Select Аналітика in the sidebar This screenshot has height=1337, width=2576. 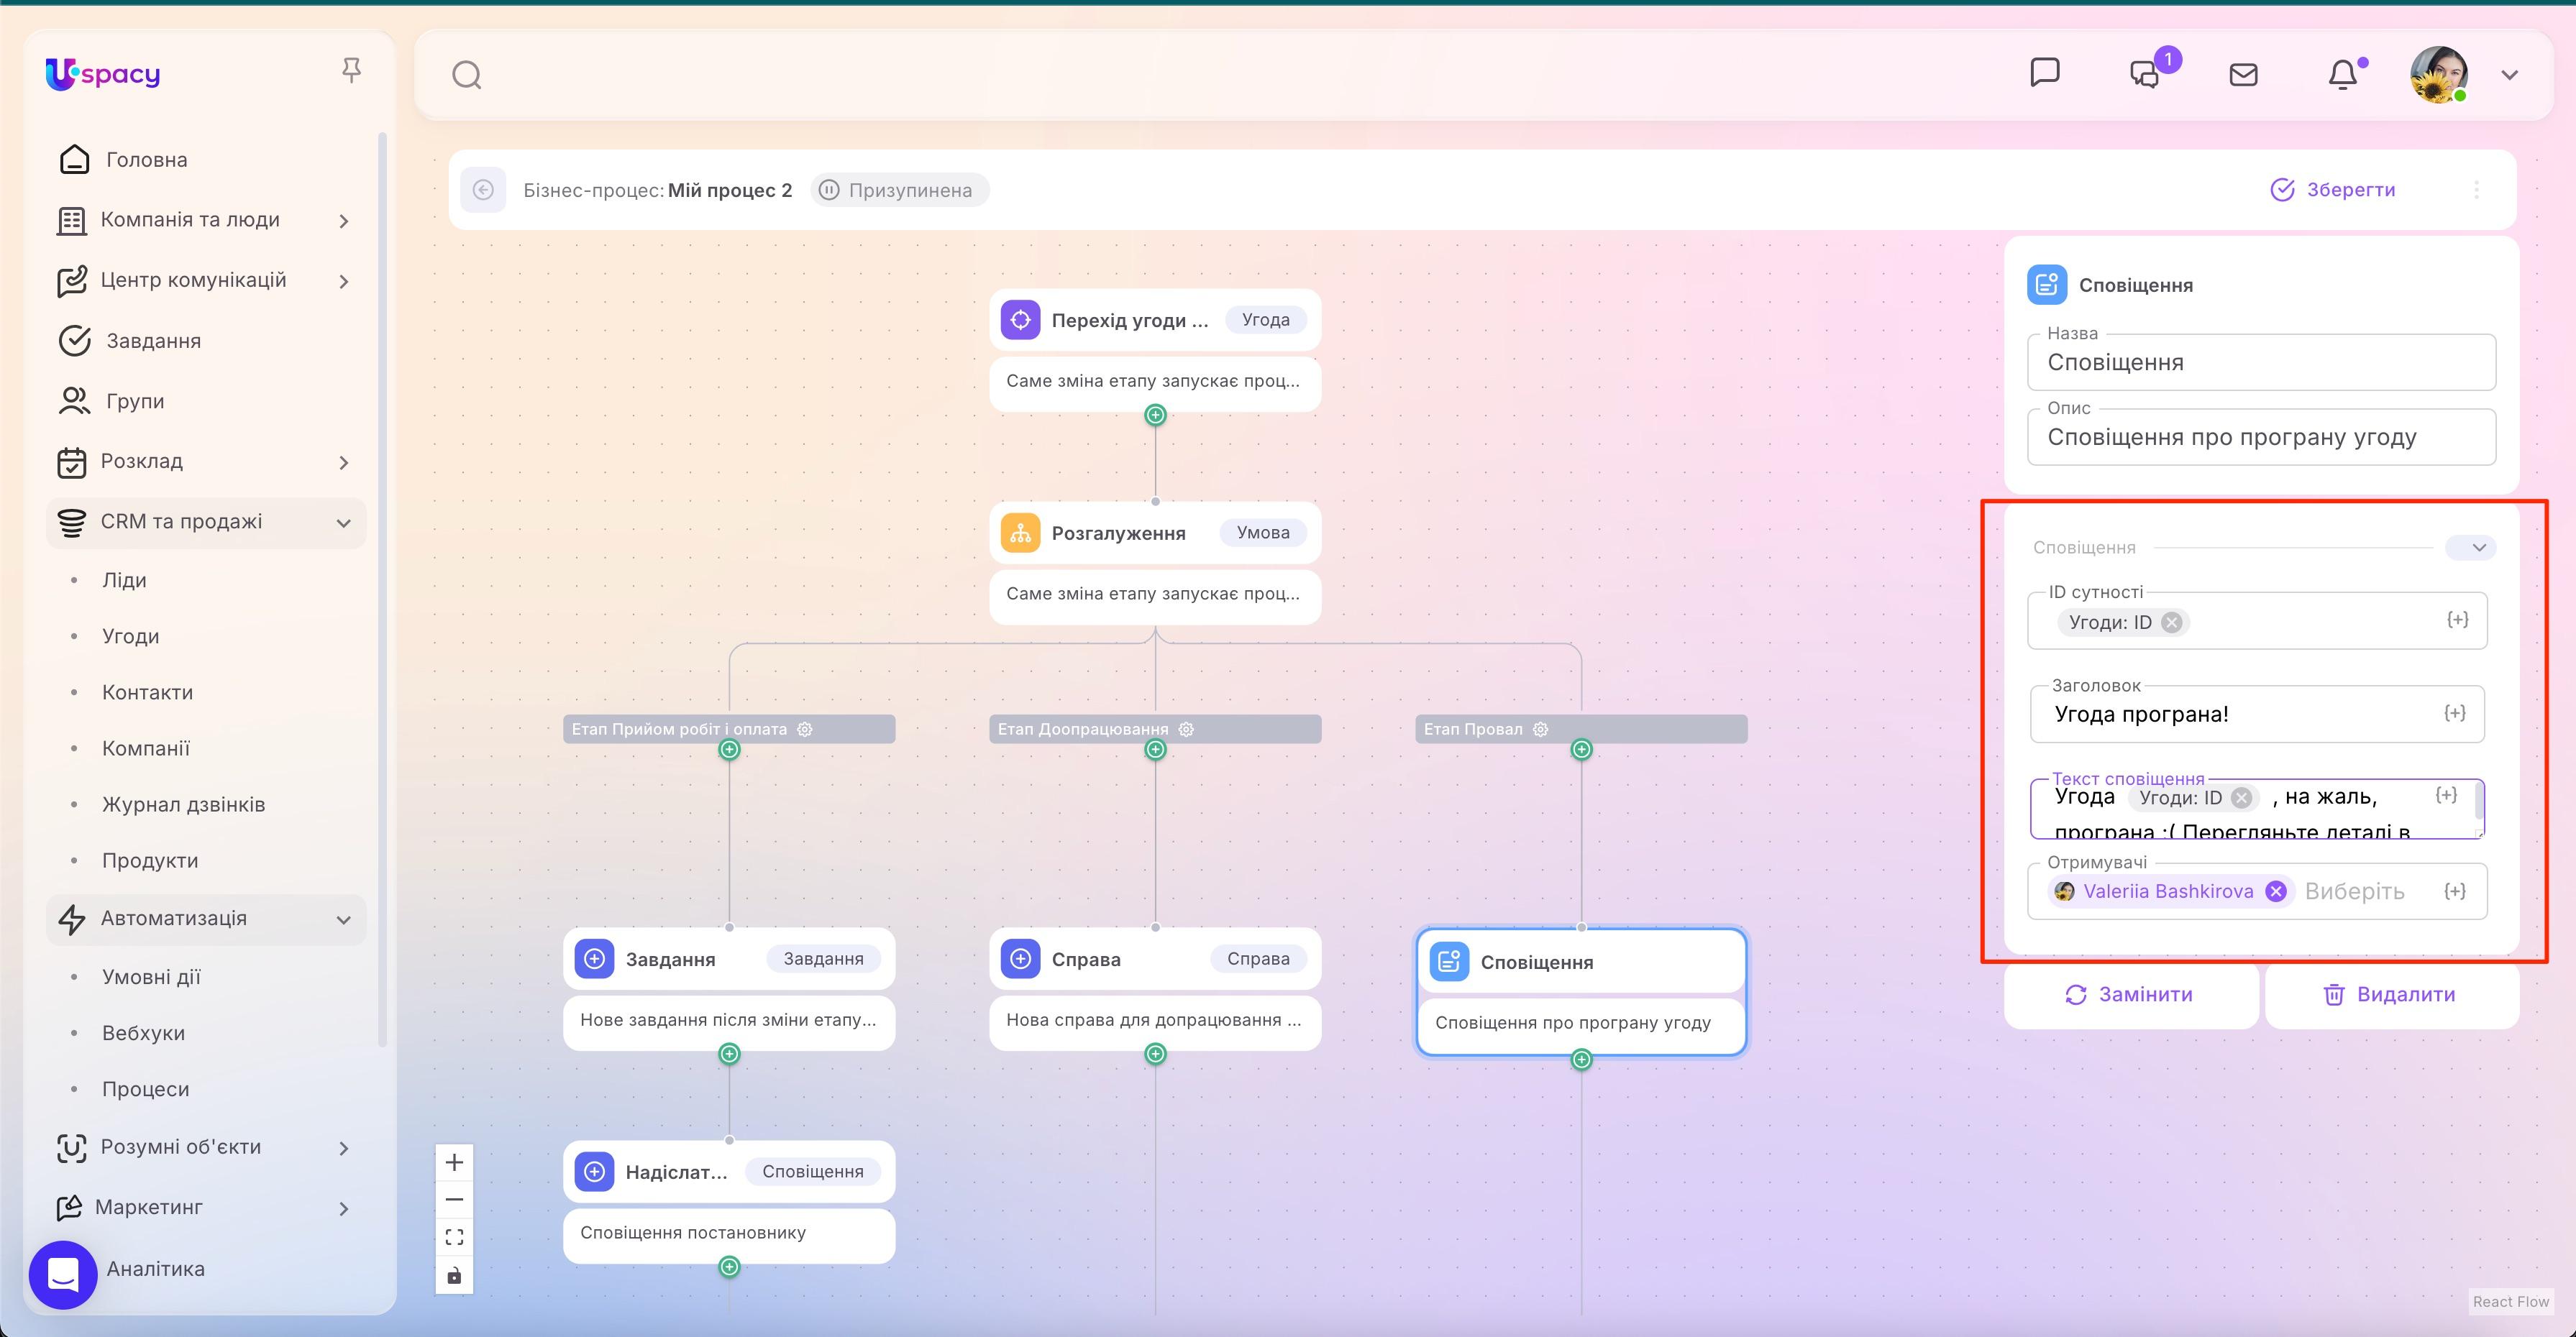[155, 1269]
